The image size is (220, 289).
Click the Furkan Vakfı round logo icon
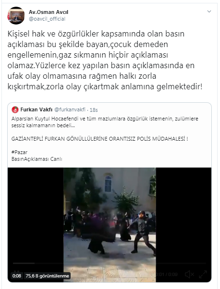point(15,109)
